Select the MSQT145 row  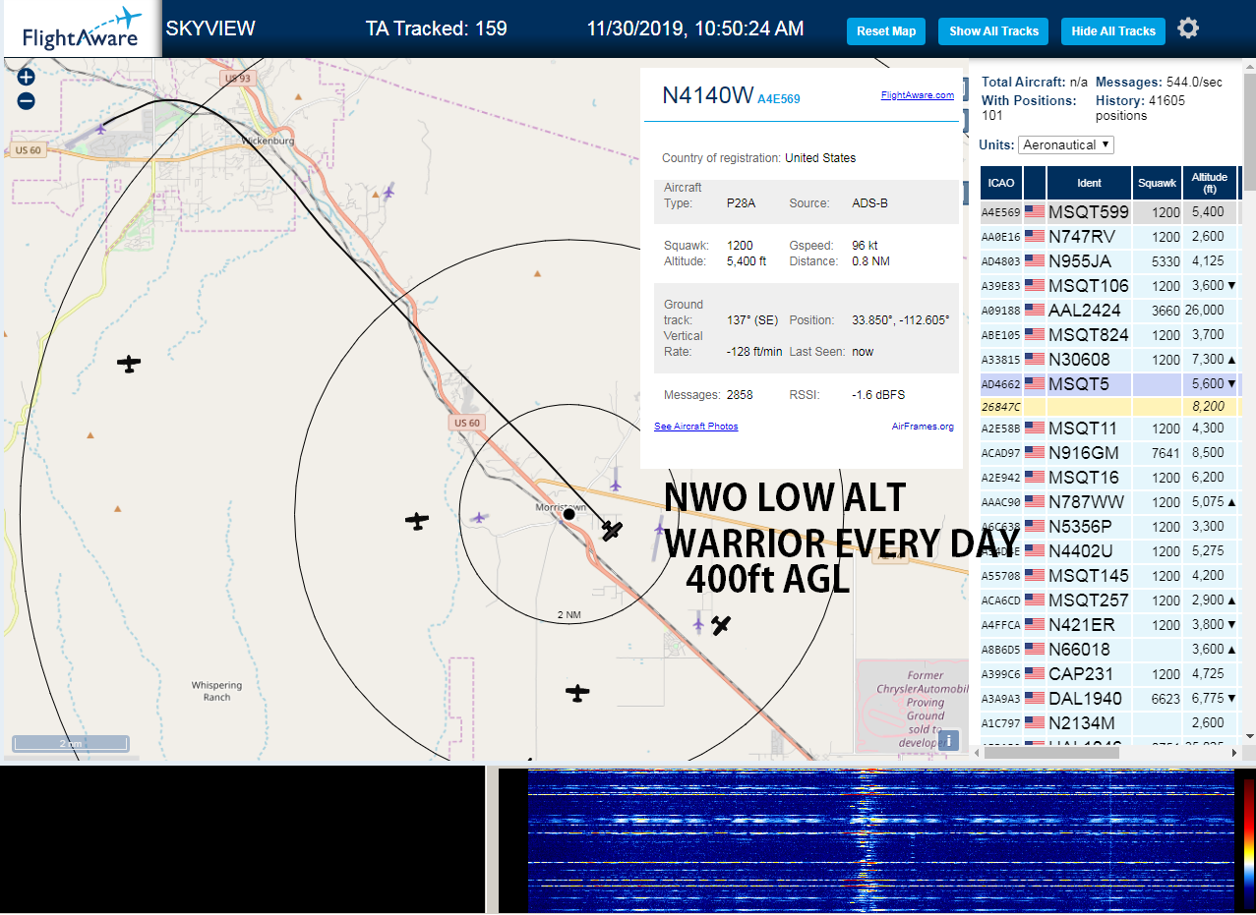click(1109, 576)
